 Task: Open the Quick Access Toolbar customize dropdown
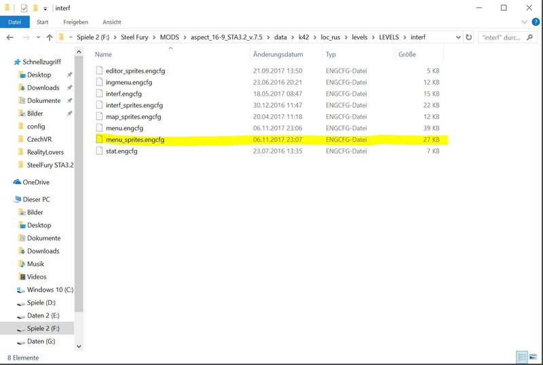(45, 9)
